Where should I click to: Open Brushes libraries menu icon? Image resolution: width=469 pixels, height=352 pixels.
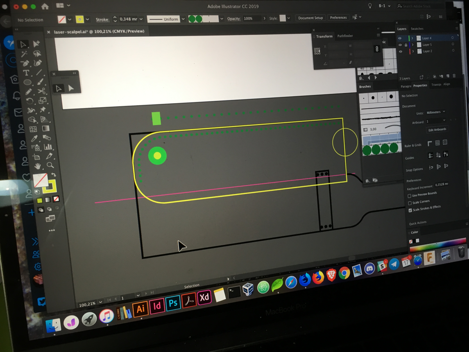[368, 180]
